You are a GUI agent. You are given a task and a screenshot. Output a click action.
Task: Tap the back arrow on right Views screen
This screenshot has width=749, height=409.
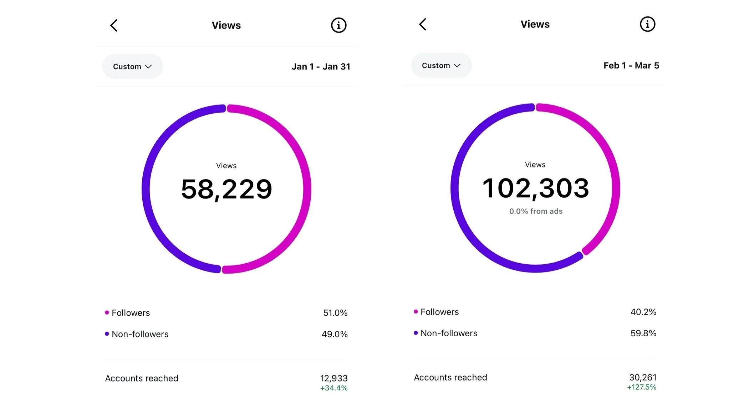[423, 24]
